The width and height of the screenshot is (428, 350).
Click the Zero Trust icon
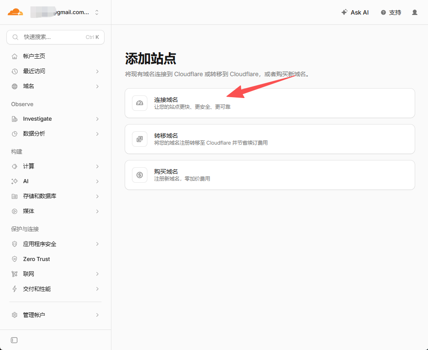coord(15,259)
